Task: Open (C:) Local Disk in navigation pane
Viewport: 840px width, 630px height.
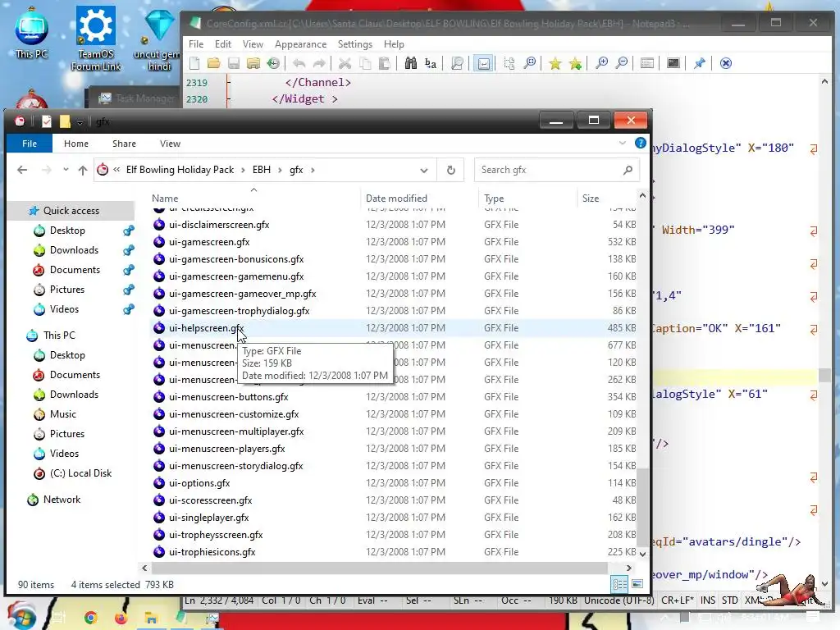Action: [80, 473]
